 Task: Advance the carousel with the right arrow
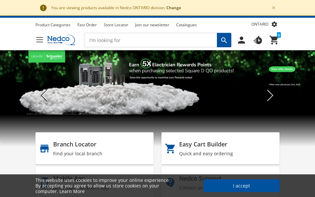coord(270,95)
